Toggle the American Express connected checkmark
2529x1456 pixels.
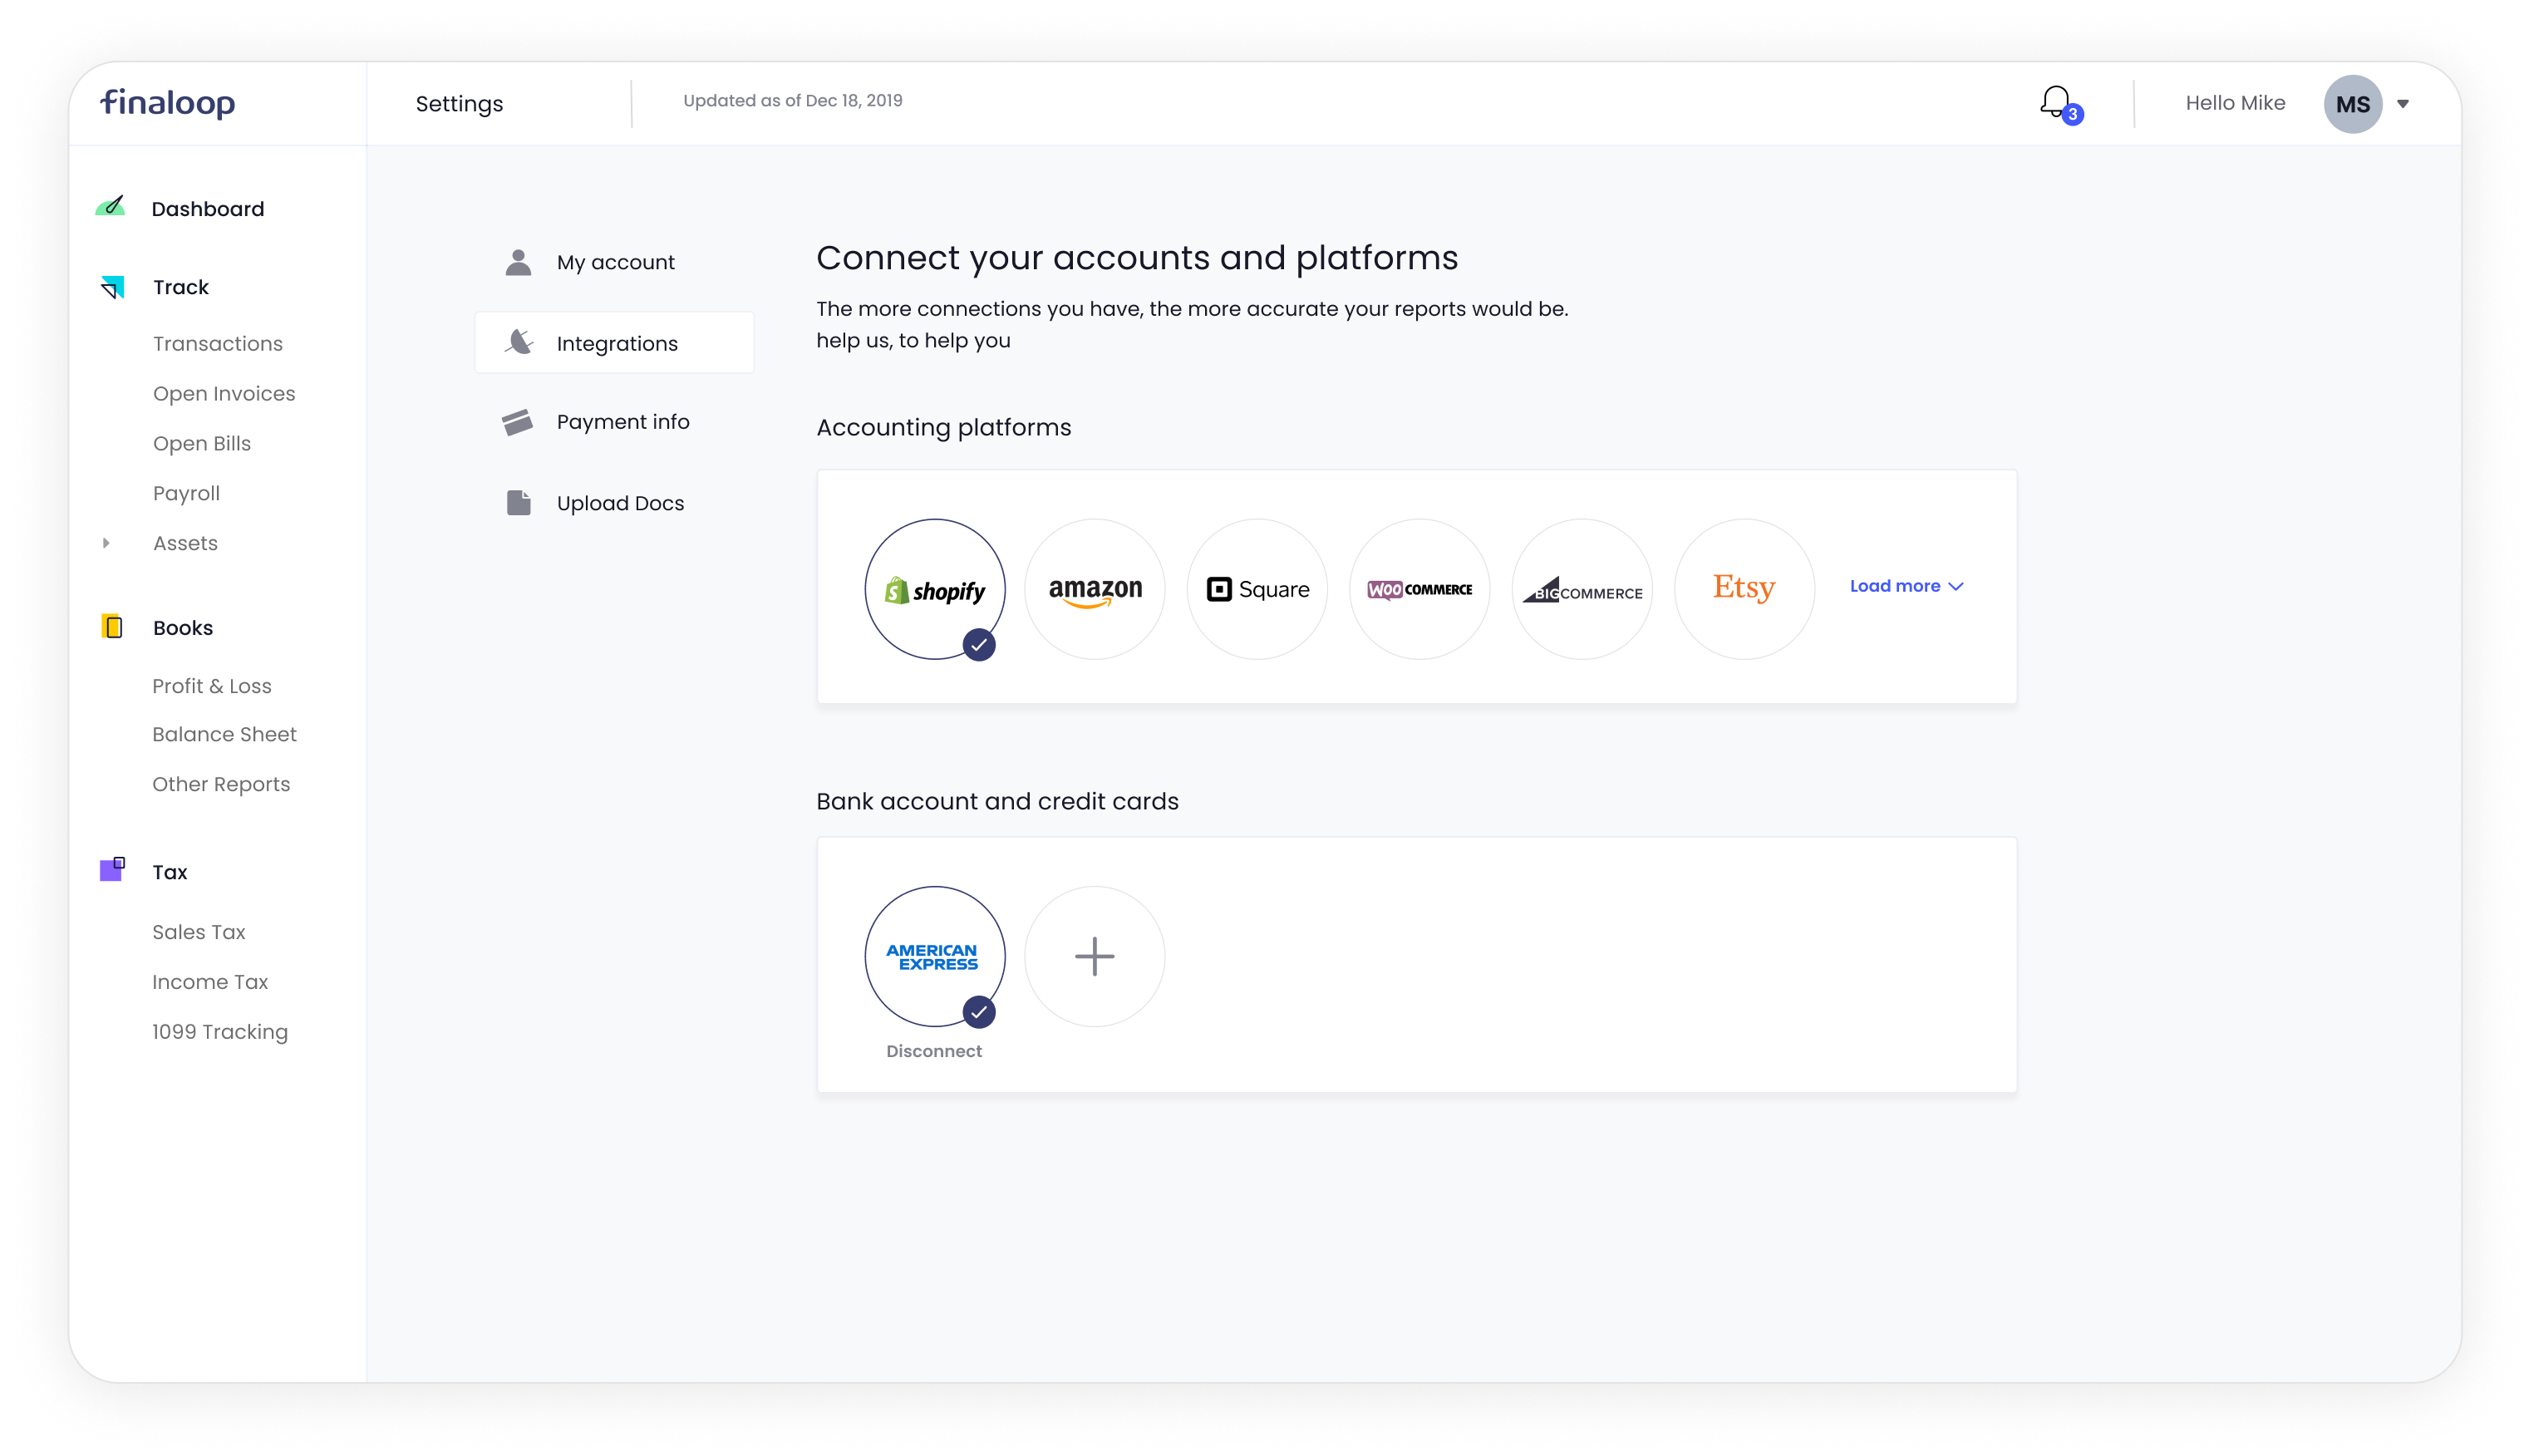pos(979,1012)
